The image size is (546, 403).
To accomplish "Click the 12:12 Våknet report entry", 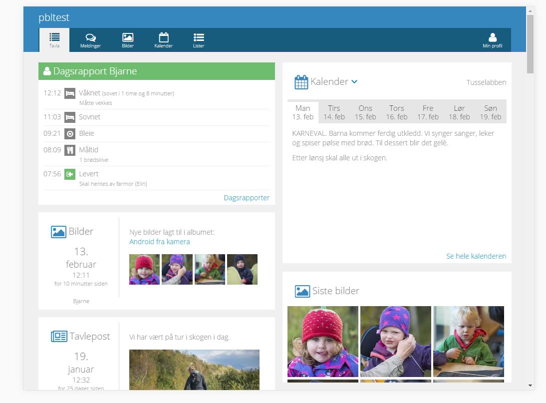I will click(157, 97).
